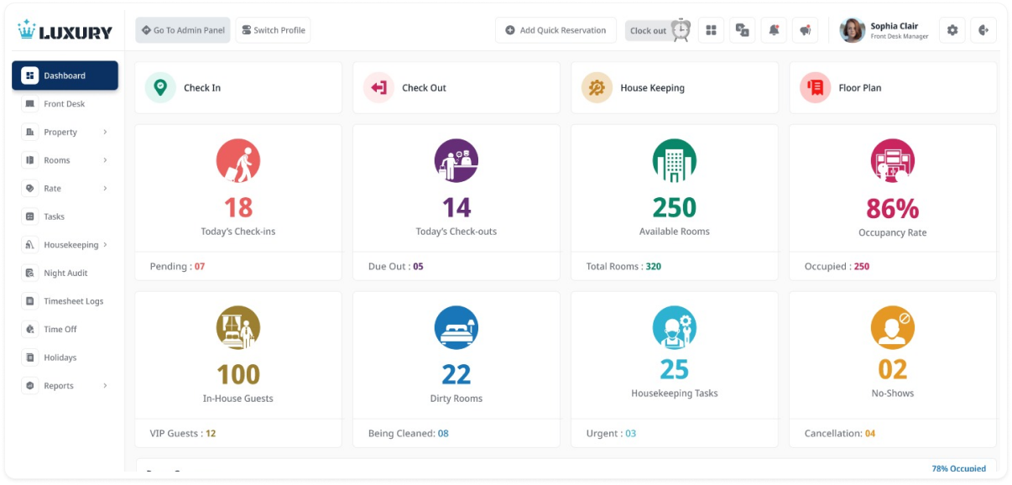Open settings gear icon in header
The height and width of the screenshot is (485, 1012).
point(952,30)
